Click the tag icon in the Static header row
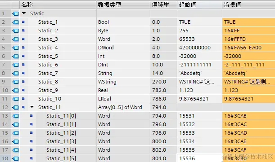Image resolution: width=275 pixels, height=162 pixels. click(x=15, y=13)
